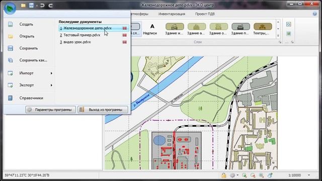
Task: Open the 1:10000 map scale dropdown
Action: click(x=309, y=175)
